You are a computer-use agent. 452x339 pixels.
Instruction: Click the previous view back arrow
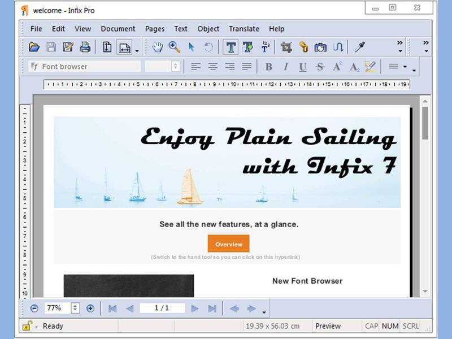[234, 308]
